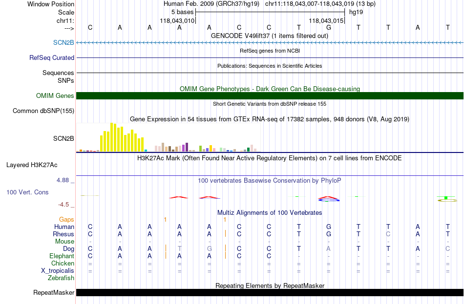The height and width of the screenshot is (304, 464).
Task: Select the '5 bases' scale label
Action: tap(182, 12)
